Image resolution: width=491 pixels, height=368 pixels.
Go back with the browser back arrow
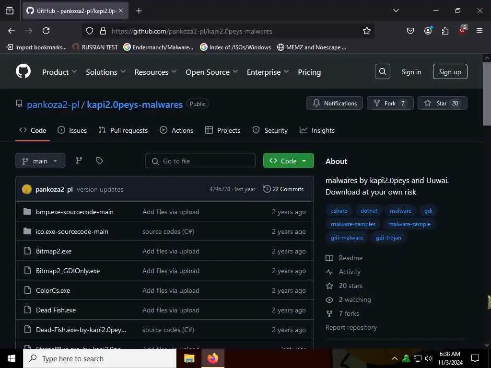[x=12, y=31]
